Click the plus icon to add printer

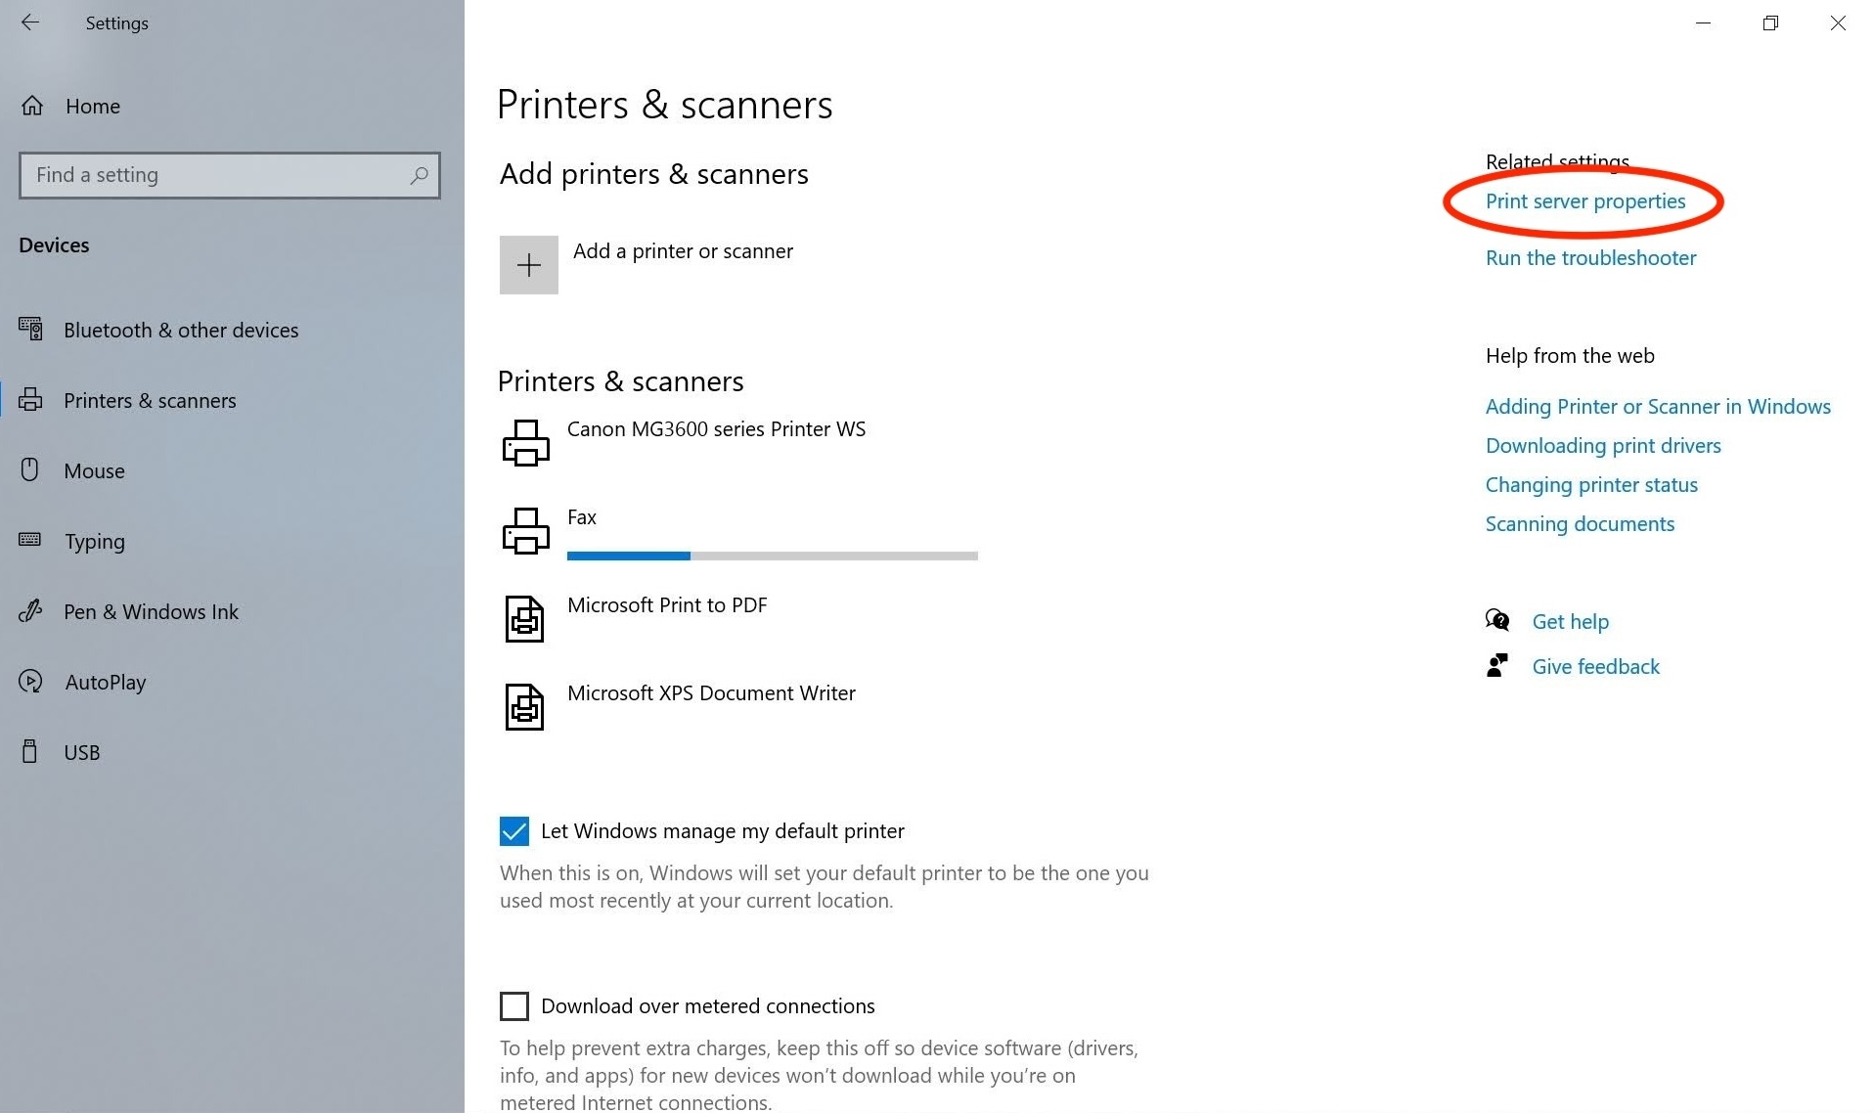[x=529, y=265]
